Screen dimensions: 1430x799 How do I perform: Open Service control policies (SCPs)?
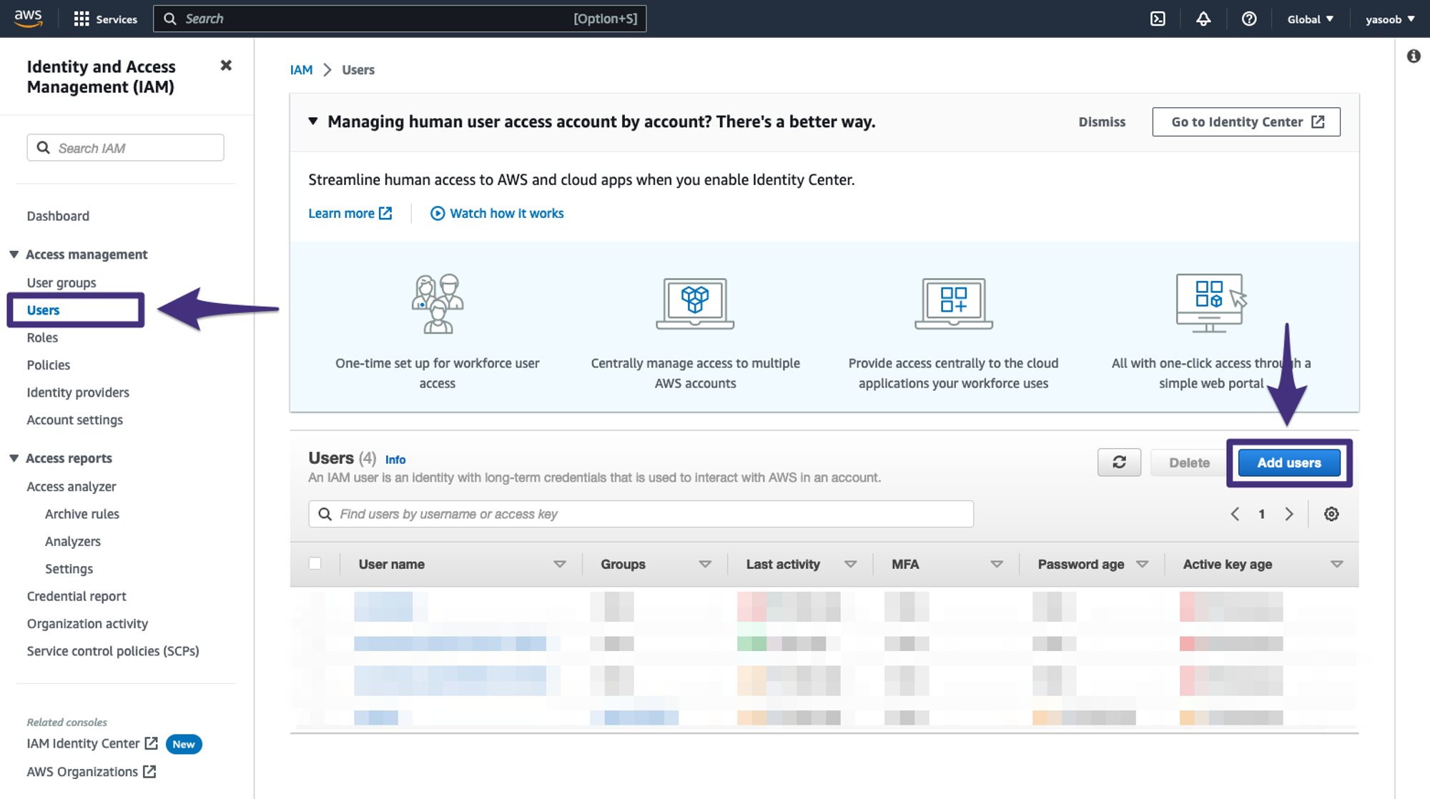click(x=113, y=651)
